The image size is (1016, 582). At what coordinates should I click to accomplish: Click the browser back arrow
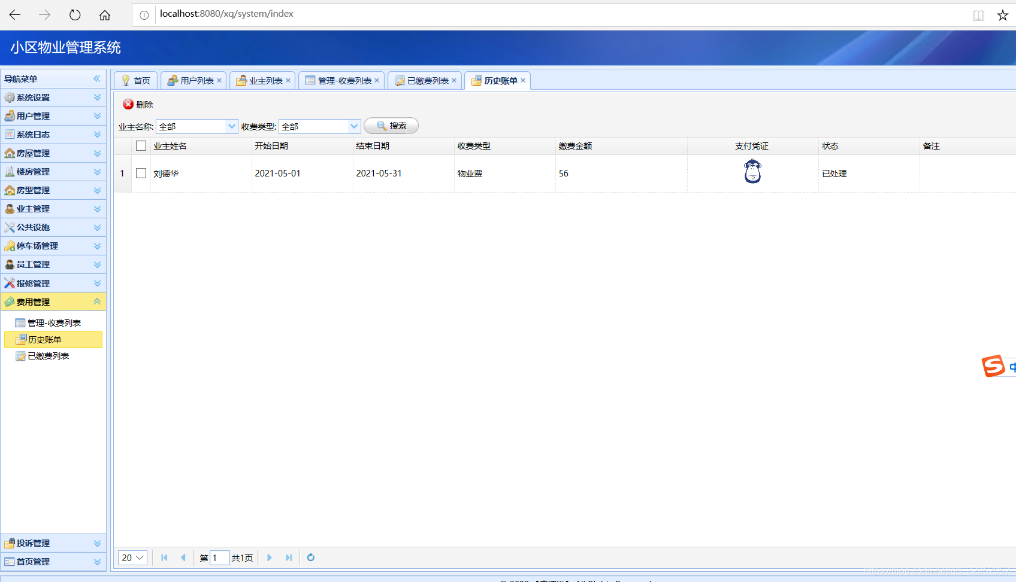point(15,15)
